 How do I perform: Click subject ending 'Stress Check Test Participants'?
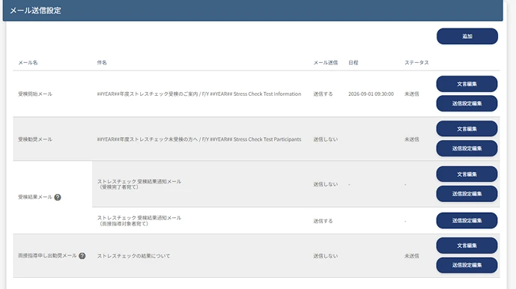[x=199, y=139]
